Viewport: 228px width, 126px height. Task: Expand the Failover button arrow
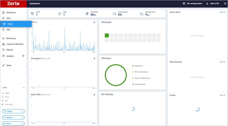point(22,111)
